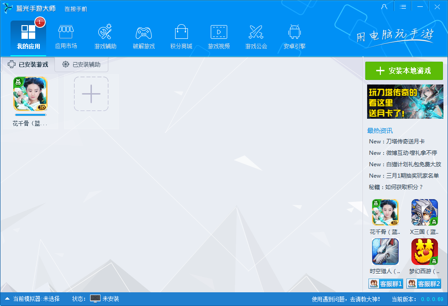Open 游戏辅助 game assistant icon
The width and height of the screenshot is (448, 306).
[x=105, y=33]
